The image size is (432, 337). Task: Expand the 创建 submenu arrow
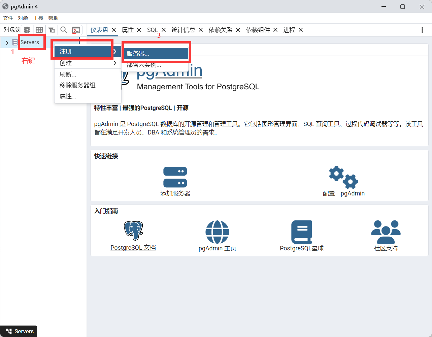tap(114, 63)
